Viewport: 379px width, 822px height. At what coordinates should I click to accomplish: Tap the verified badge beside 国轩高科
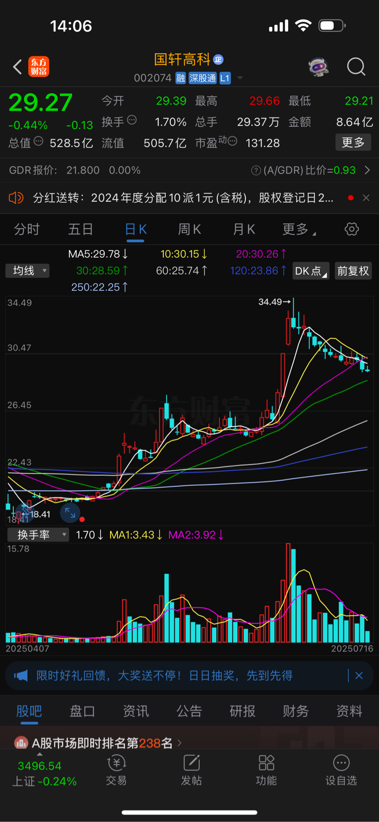tap(219, 60)
